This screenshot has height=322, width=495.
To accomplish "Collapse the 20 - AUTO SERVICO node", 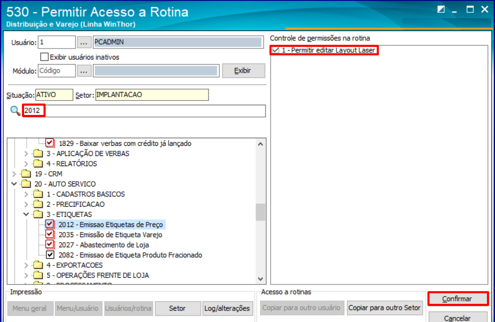I will 14,184.
